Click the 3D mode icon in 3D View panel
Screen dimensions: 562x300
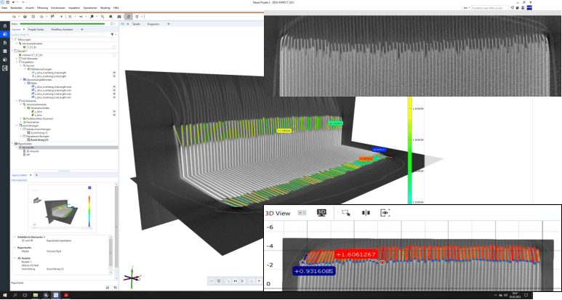tap(322, 213)
